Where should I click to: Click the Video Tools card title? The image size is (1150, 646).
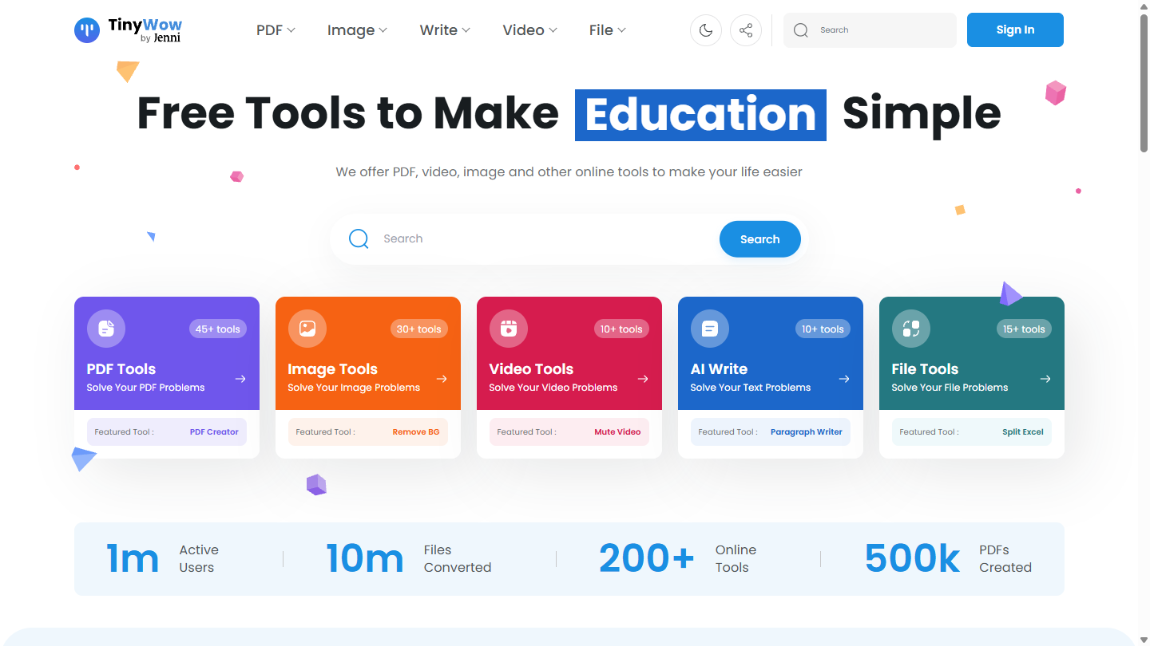pos(531,369)
